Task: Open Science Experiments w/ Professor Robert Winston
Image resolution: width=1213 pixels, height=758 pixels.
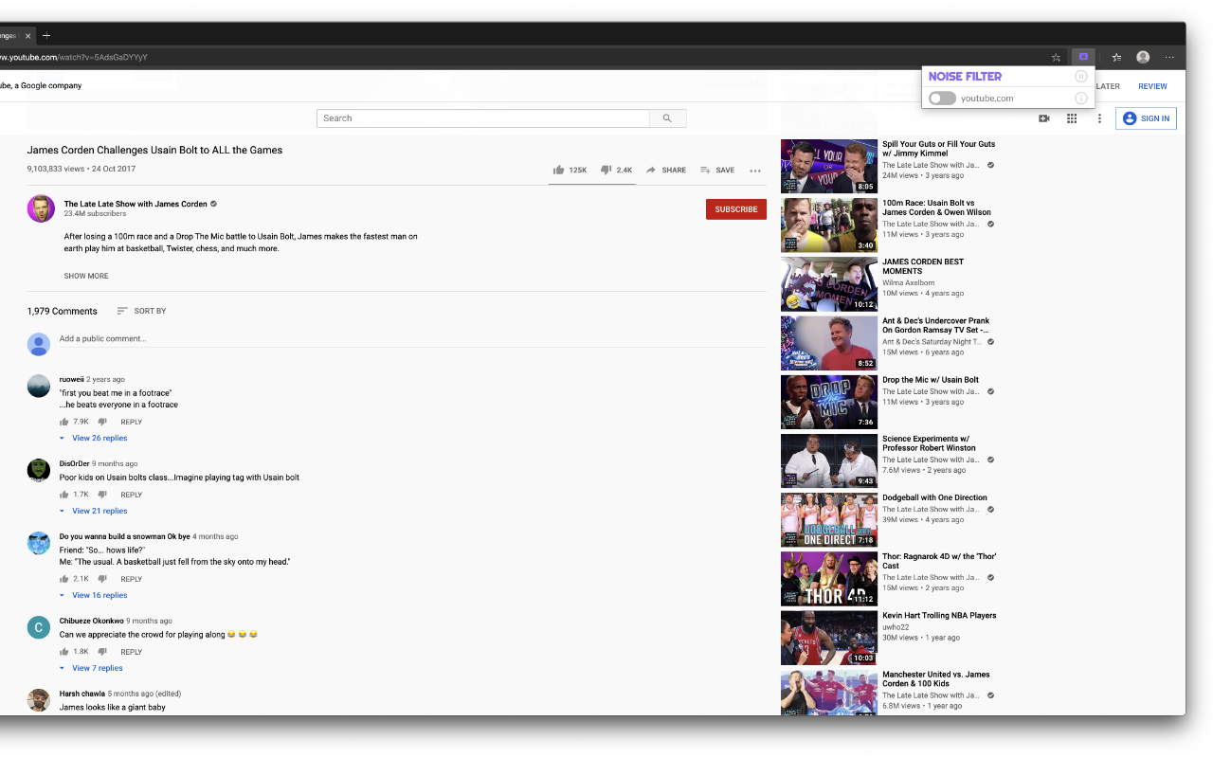Action: click(930, 443)
